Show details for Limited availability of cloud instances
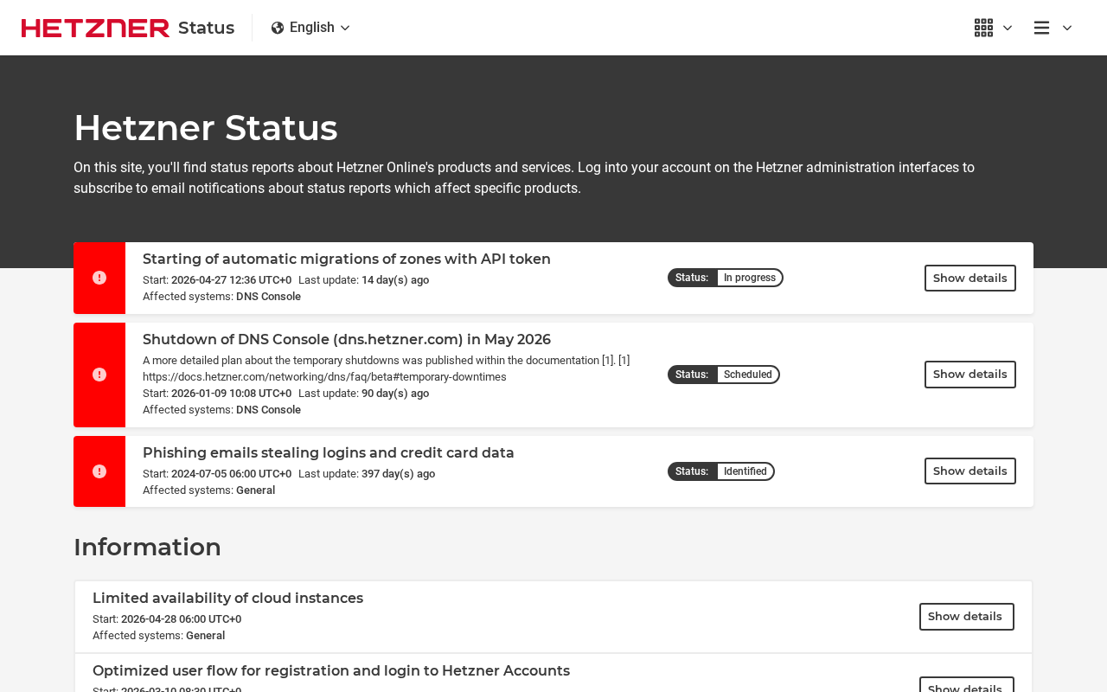This screenshot has width=1107, height=692. [x=967, y=617]
